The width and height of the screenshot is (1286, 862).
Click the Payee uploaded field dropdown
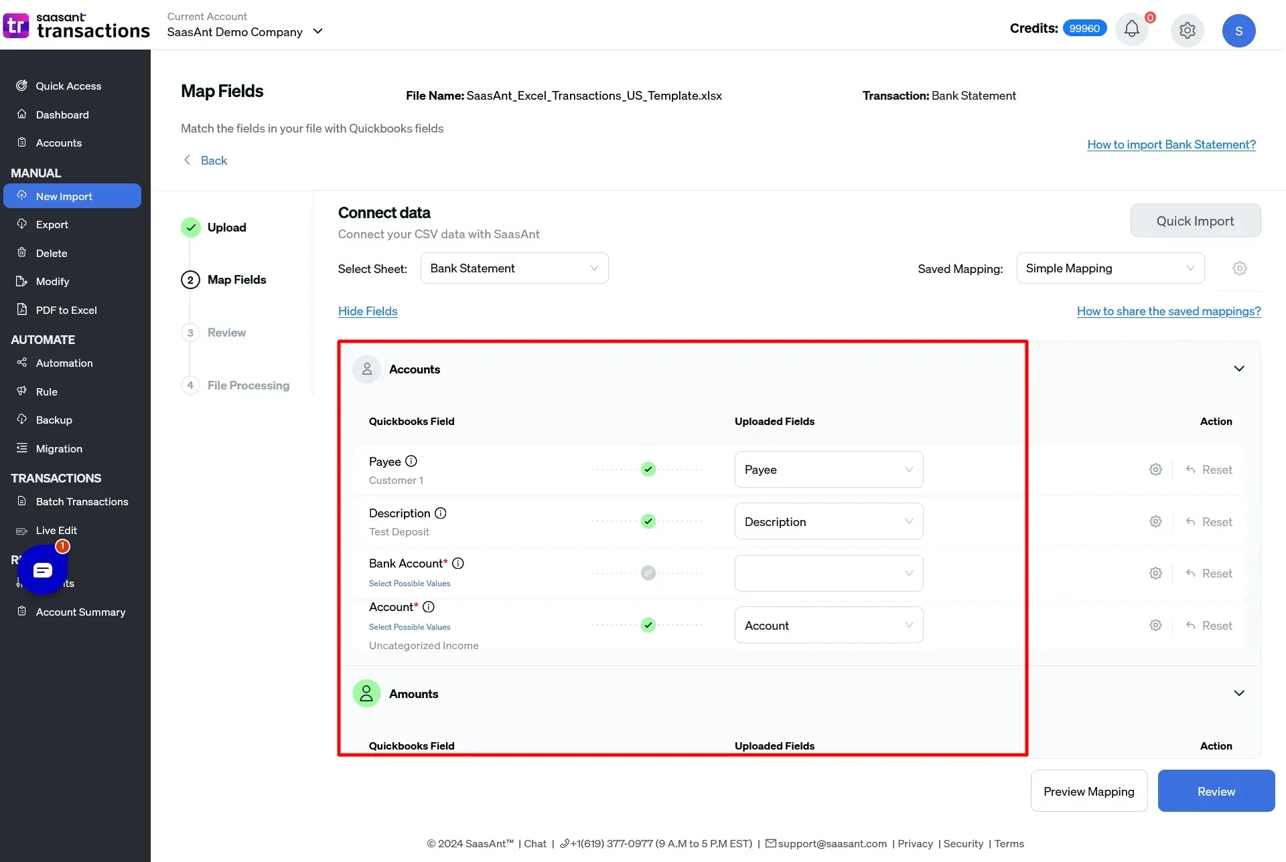[828, 470]
